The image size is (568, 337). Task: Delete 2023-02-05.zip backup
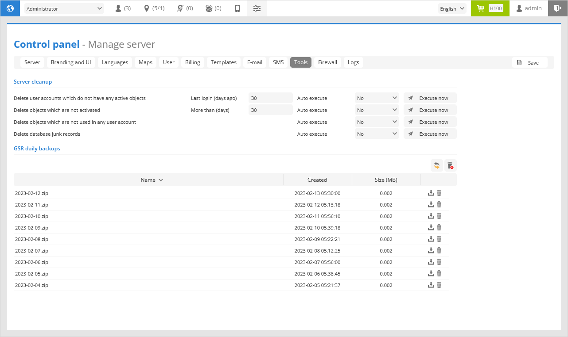(x=439, y=273)
